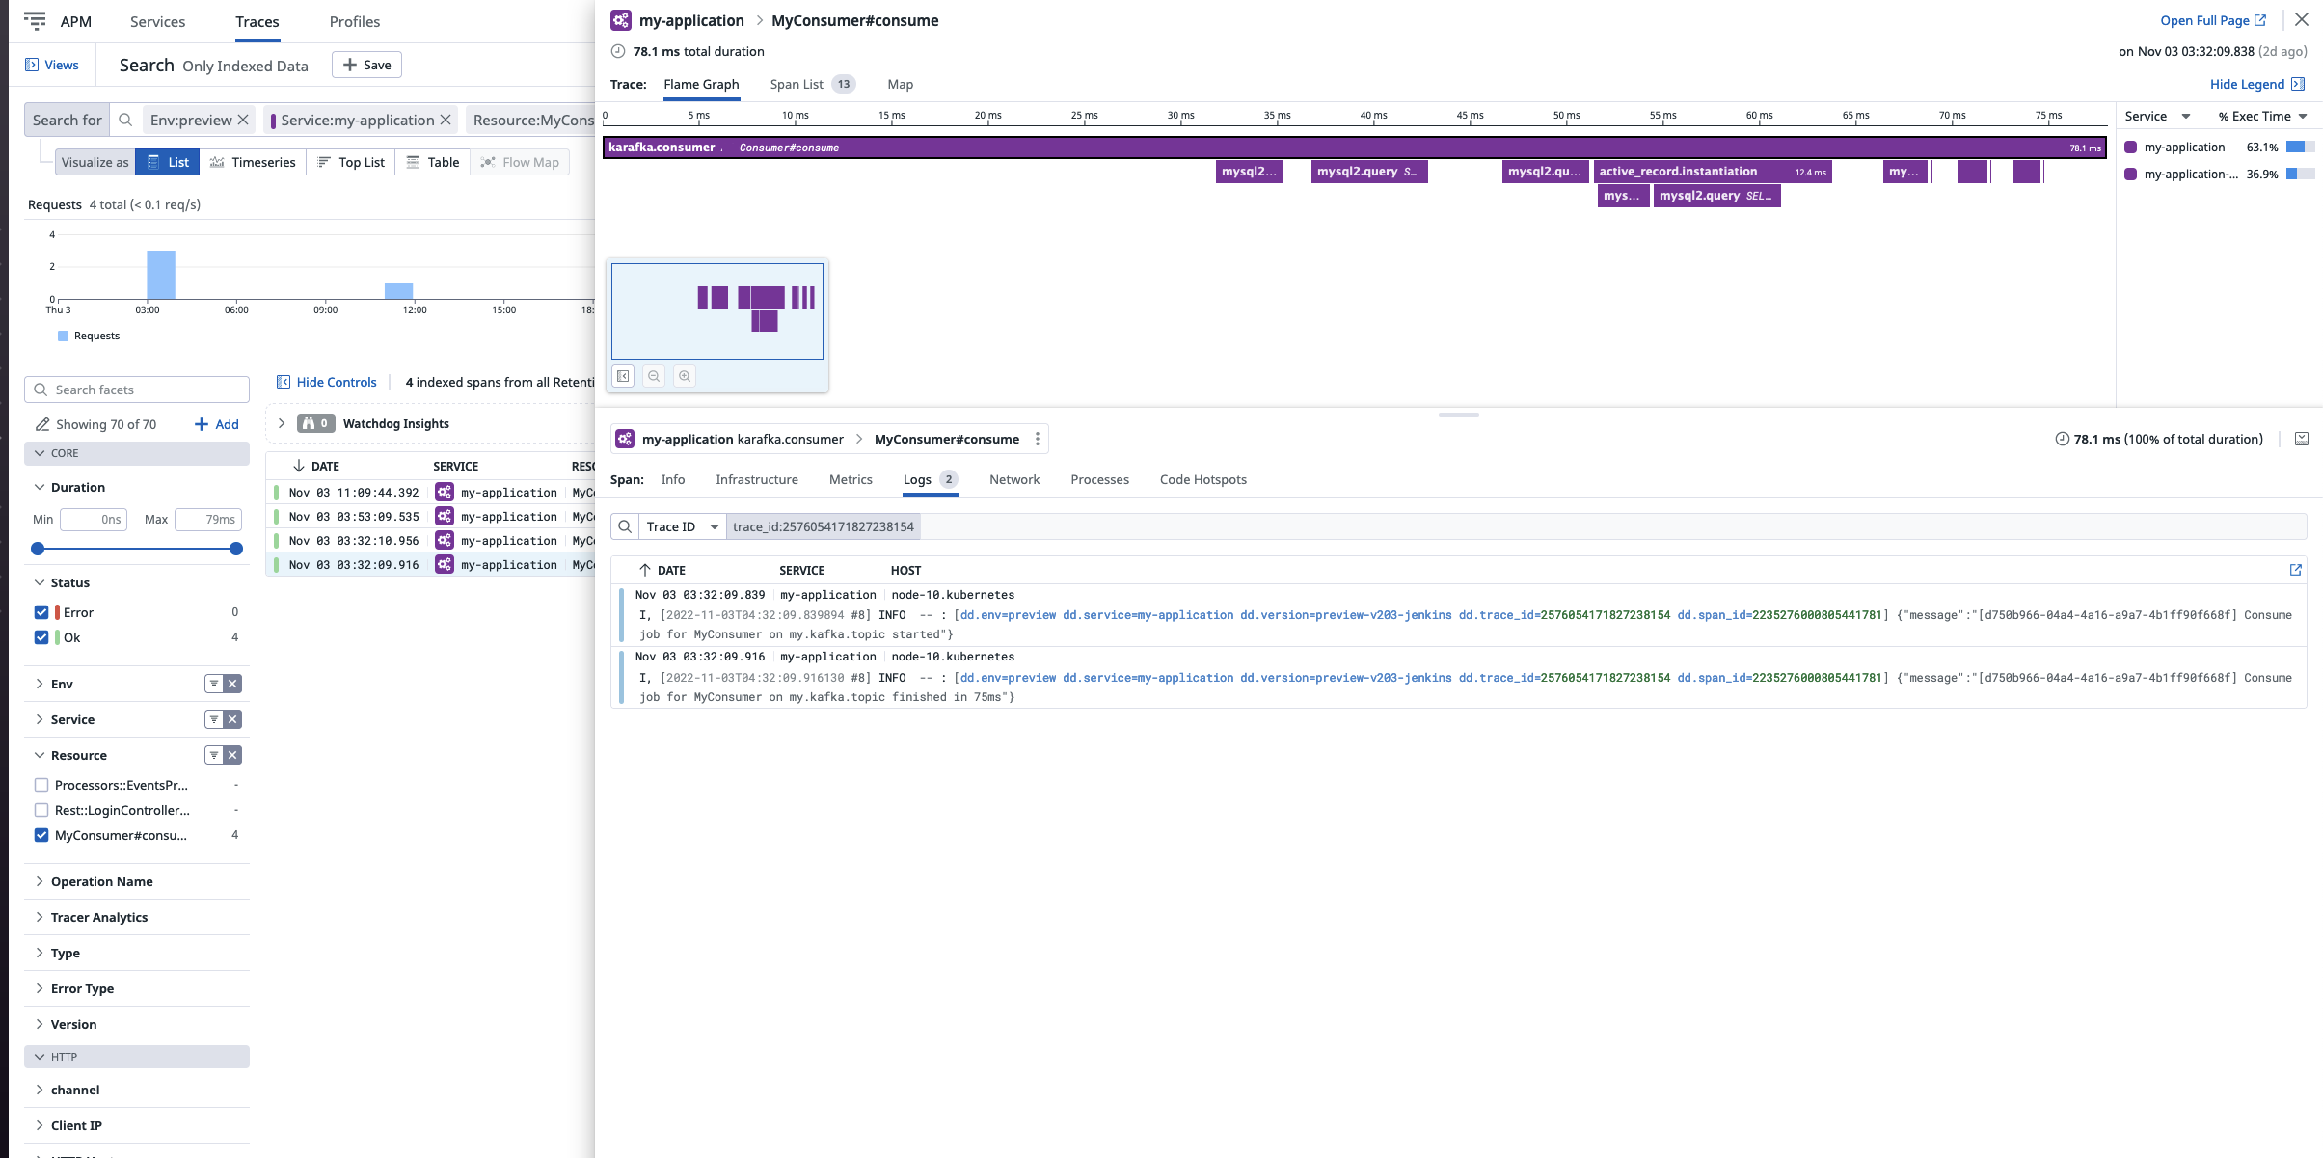Click Hide Controls link
Image resolution: width=2323 pixels, height=1158 pixels.
[x=327, y=382]
